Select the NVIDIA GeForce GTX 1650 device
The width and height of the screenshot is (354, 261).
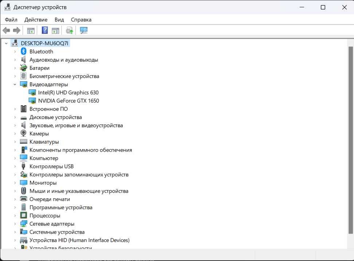point(69,101)
